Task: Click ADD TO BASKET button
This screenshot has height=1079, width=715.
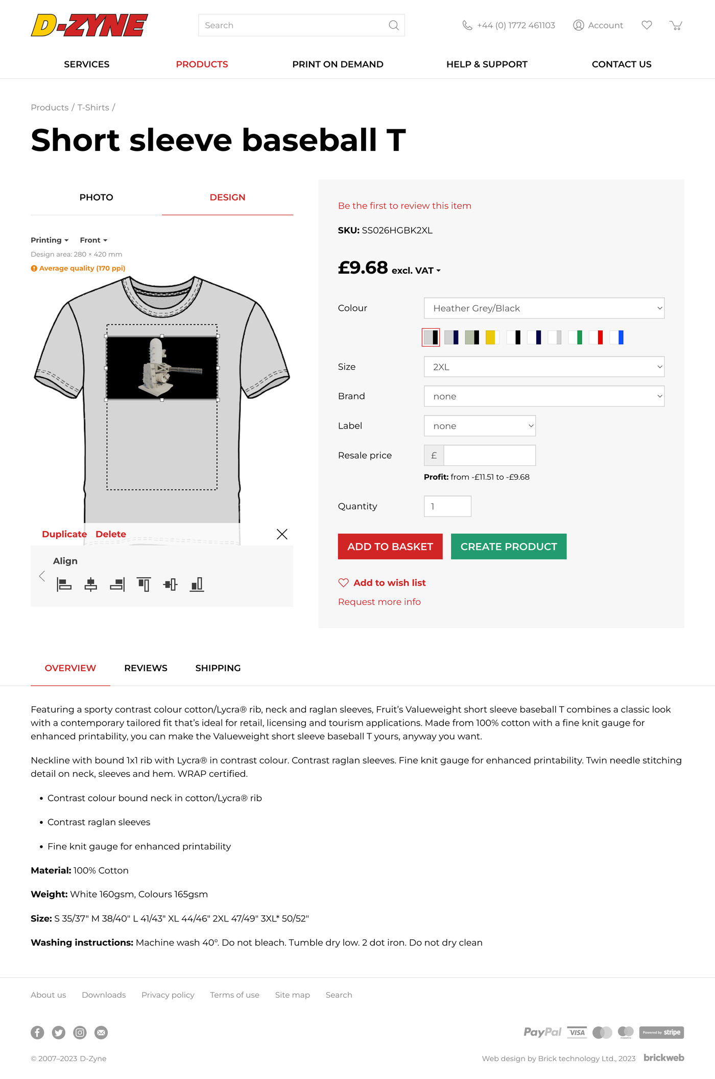Action: point(390,547)
